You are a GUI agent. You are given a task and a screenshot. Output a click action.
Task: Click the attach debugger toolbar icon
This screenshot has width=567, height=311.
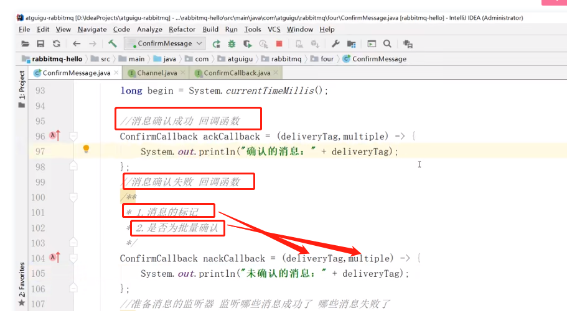(x=299, y=44)
